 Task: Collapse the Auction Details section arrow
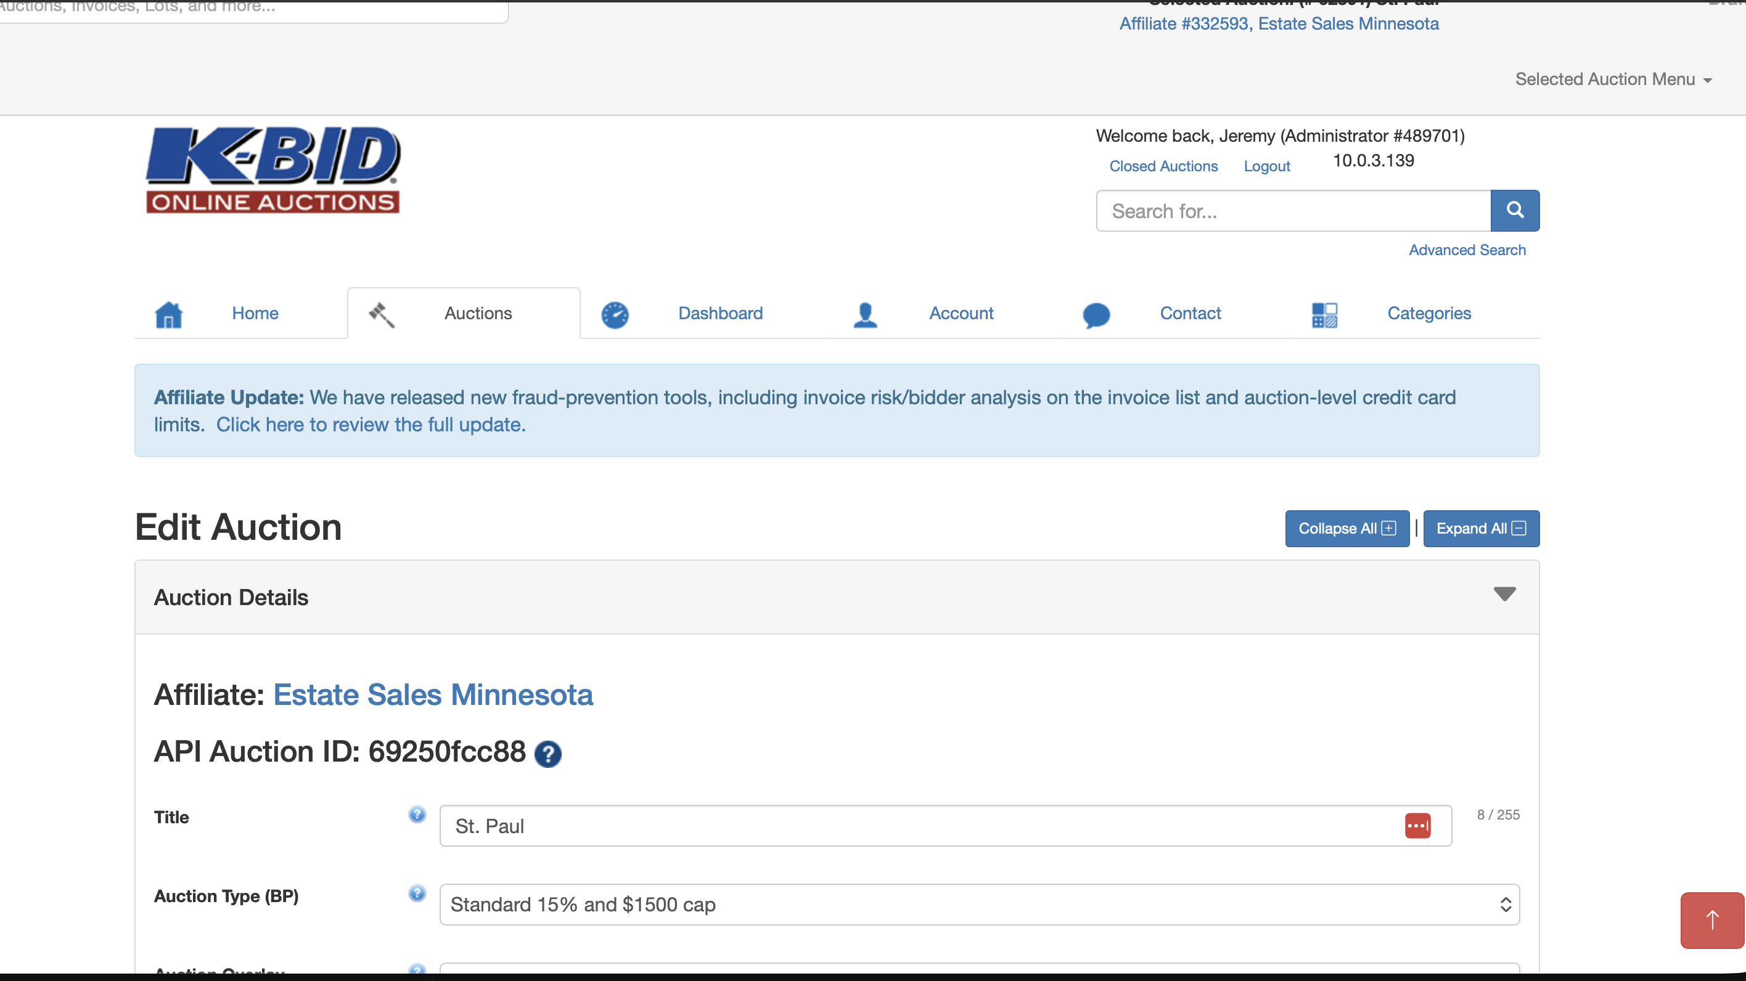(1504, 594)
